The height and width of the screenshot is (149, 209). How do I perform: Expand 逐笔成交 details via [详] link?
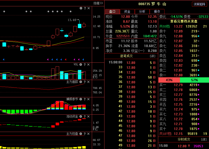point(152,56)
